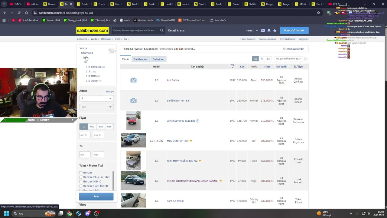Switch to classic table view icon
387x218 pixels.
coord(255,59)
